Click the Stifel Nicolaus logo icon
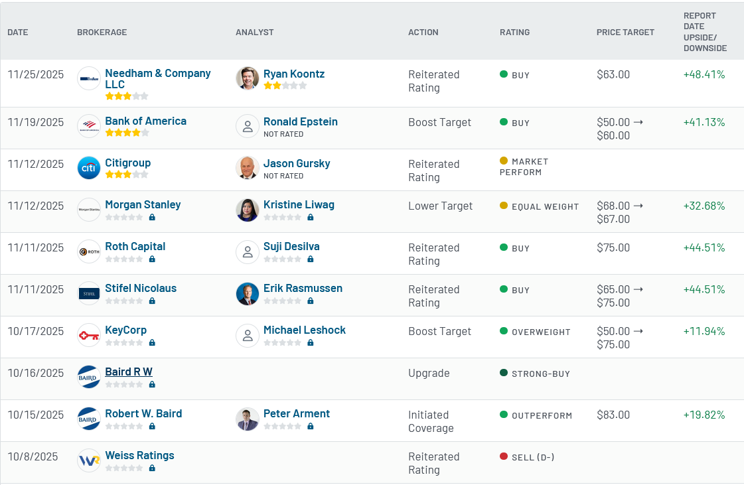 (x=89, y=293)
